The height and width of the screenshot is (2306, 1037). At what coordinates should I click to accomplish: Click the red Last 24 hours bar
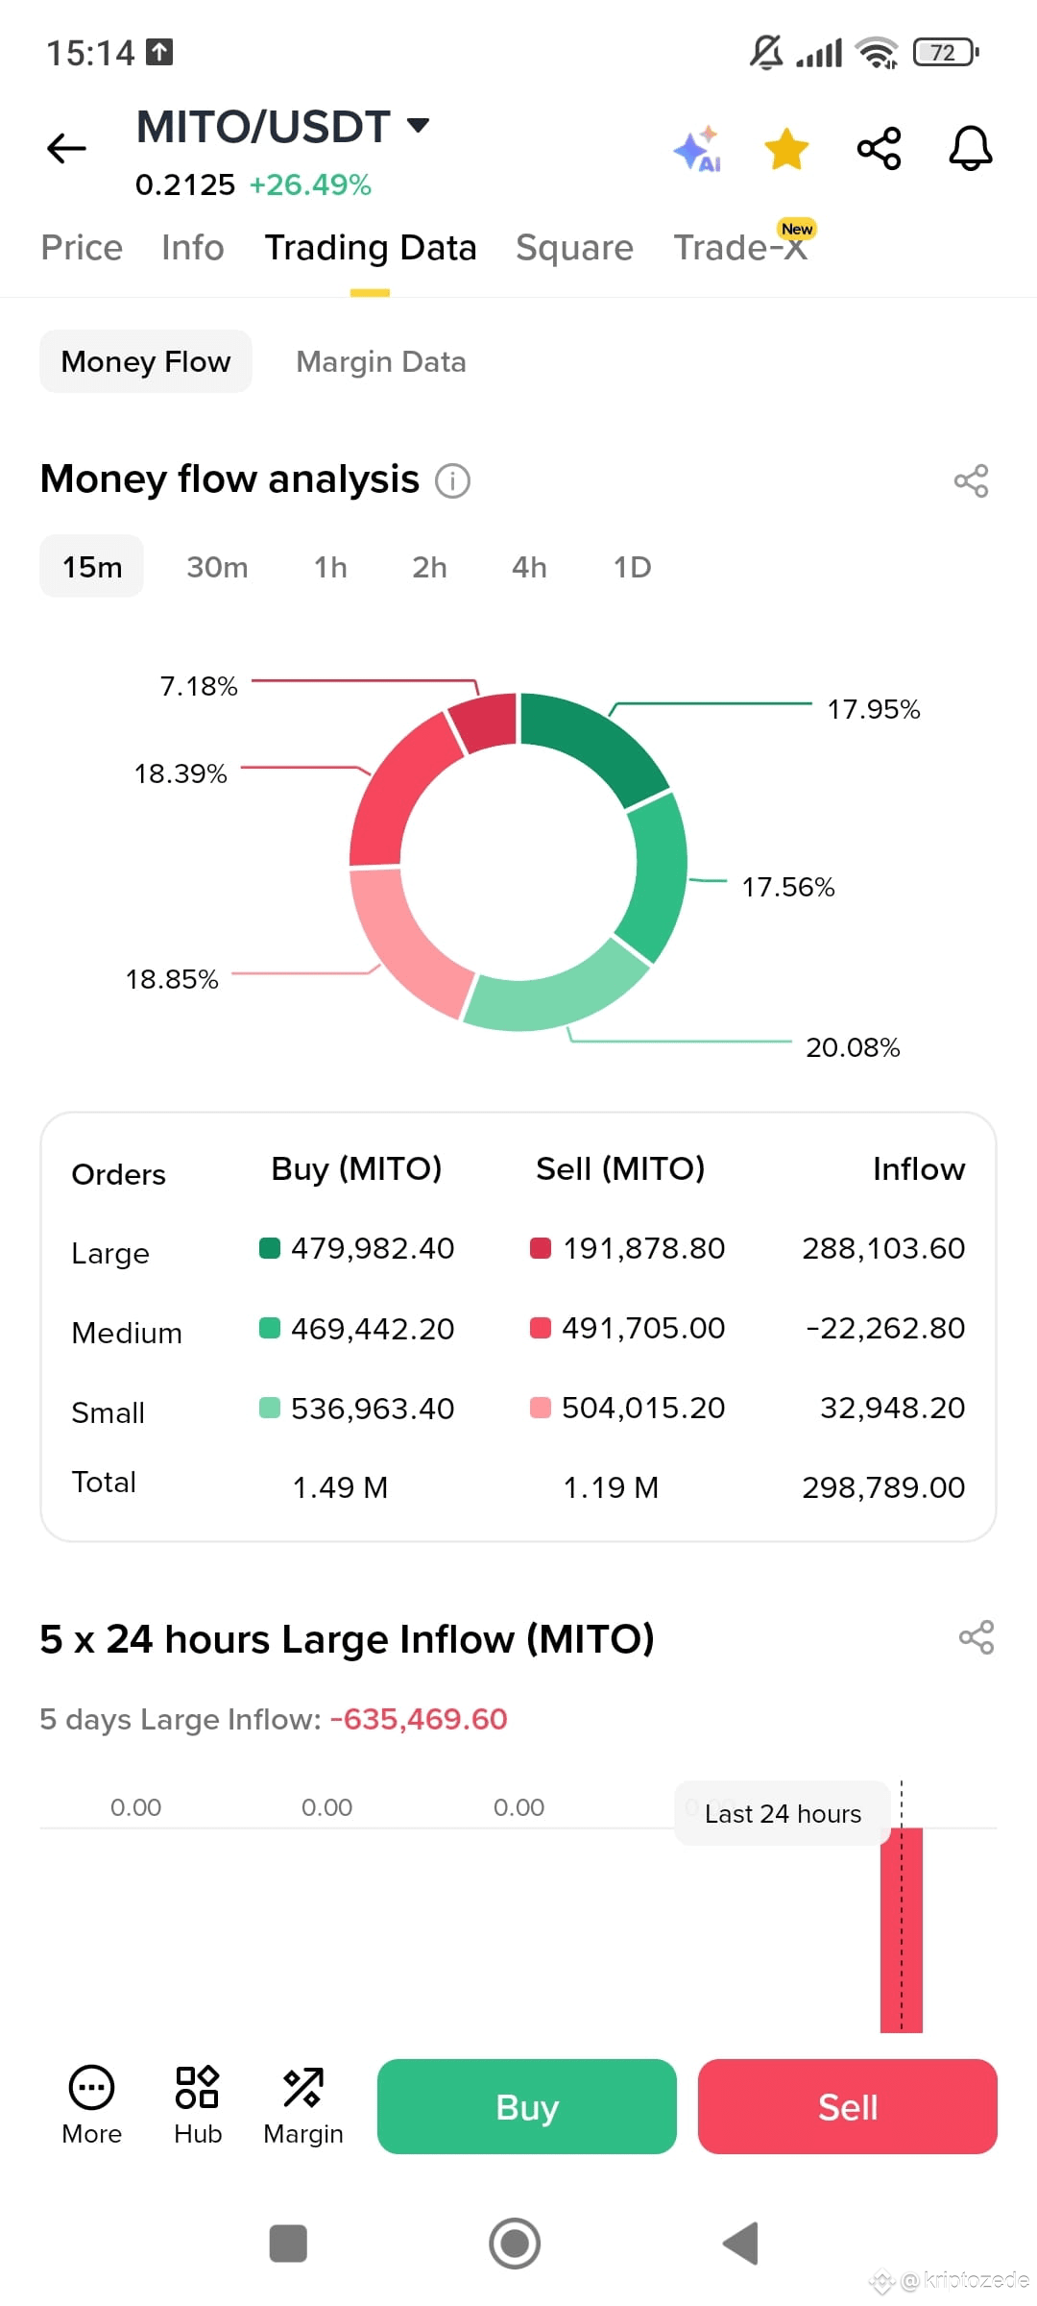902,1929
